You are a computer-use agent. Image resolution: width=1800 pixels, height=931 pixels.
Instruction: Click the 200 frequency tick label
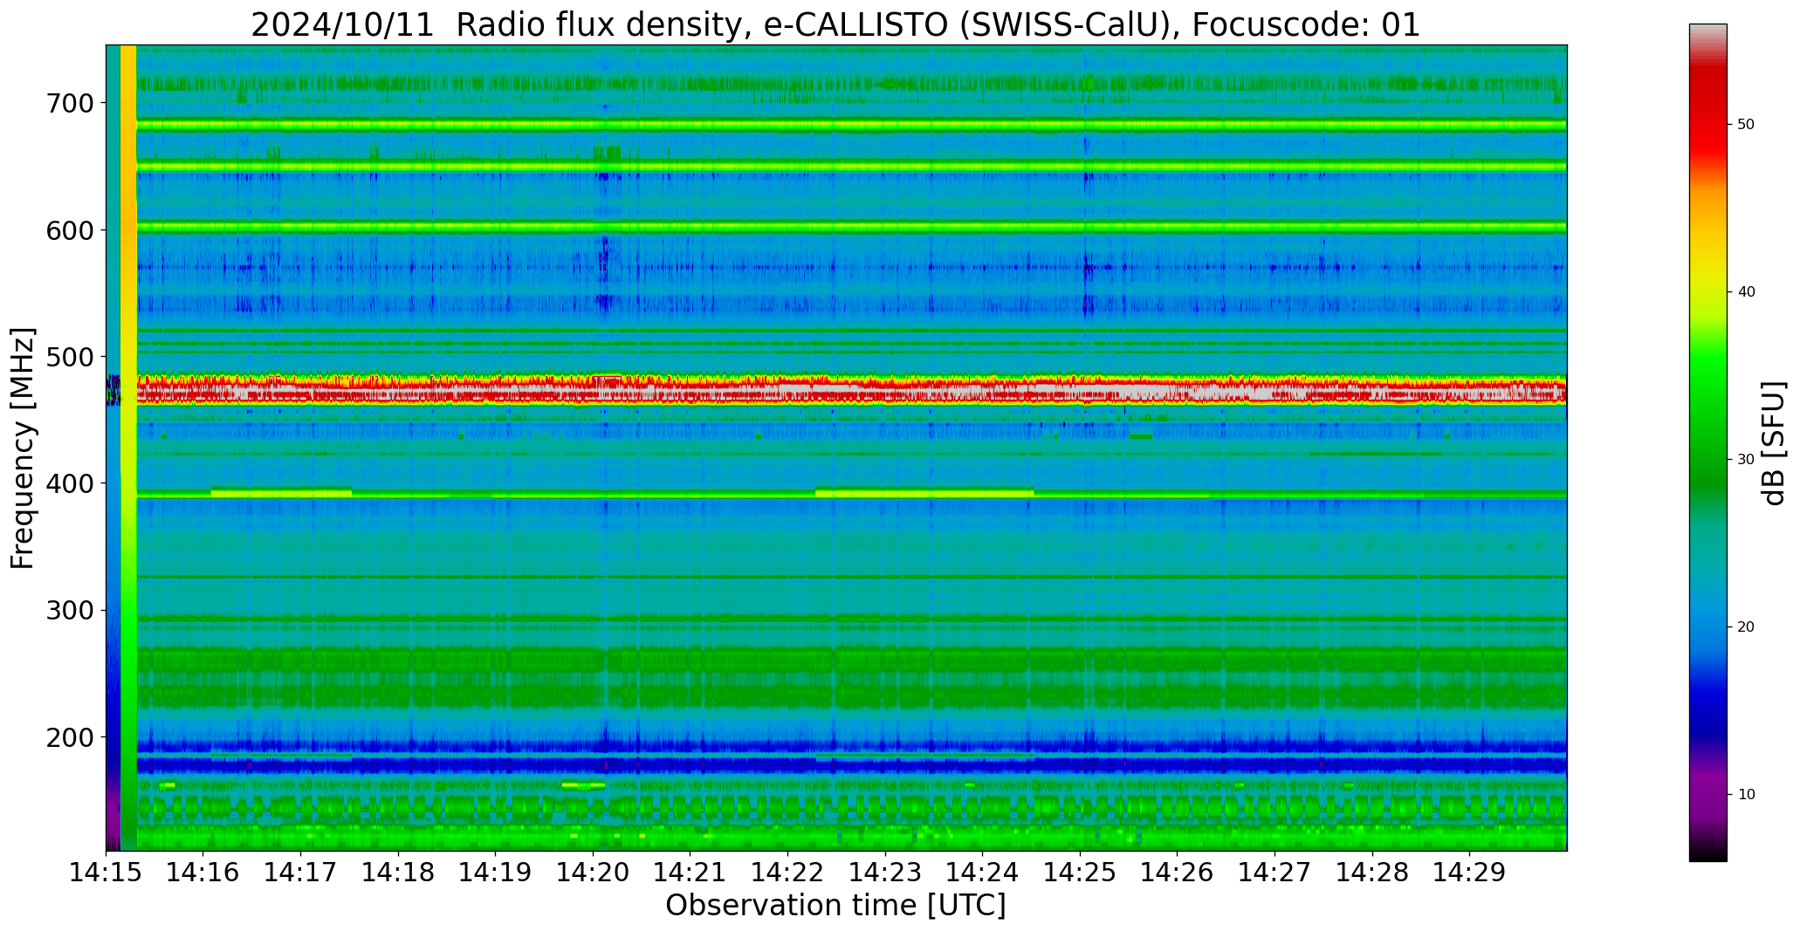(70, 737)
